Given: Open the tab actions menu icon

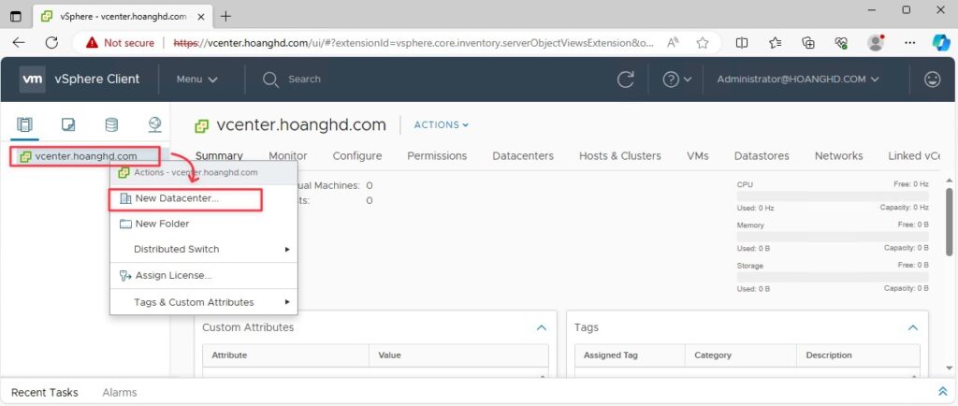Looking at the screenshot, I should tap(16, 17).
